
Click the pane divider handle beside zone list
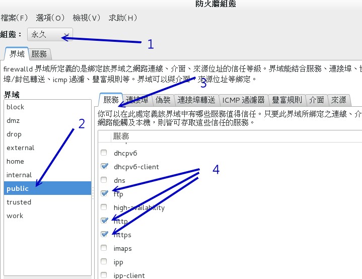point(94,188)
